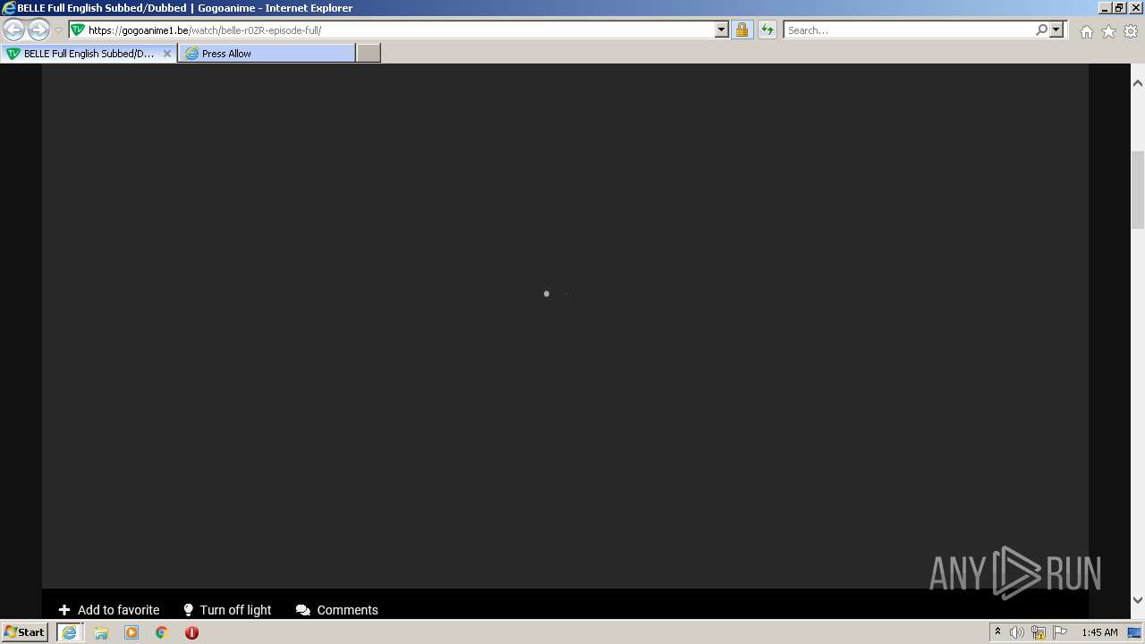
Task: Launch Chrome from taskbar
Action: [162, 632]
